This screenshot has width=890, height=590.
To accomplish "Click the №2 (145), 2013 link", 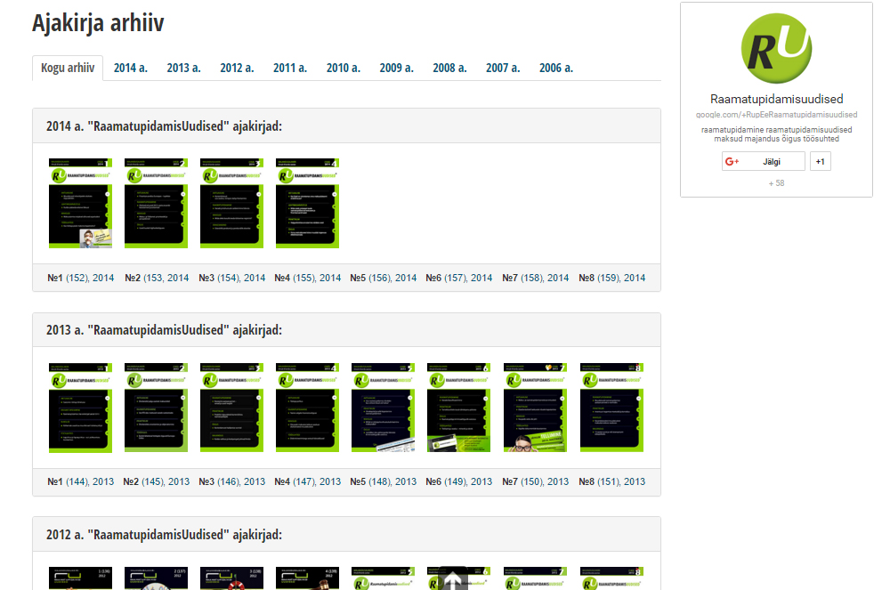I will 157,481.
